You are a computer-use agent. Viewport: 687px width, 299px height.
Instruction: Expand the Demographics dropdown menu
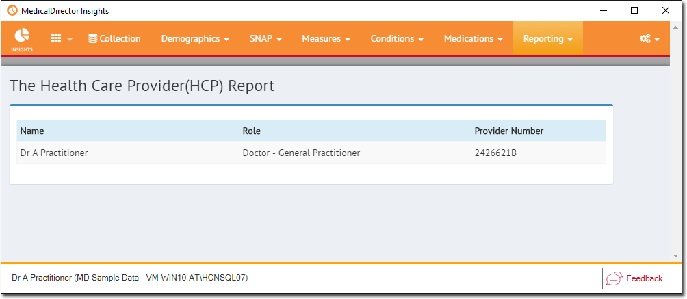(x=196, y=38)
